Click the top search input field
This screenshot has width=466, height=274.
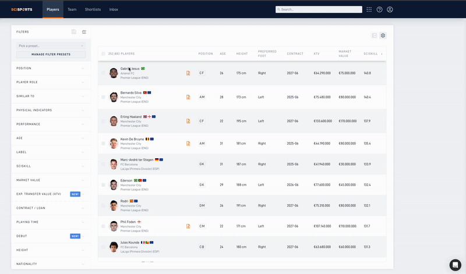(319, 9)
